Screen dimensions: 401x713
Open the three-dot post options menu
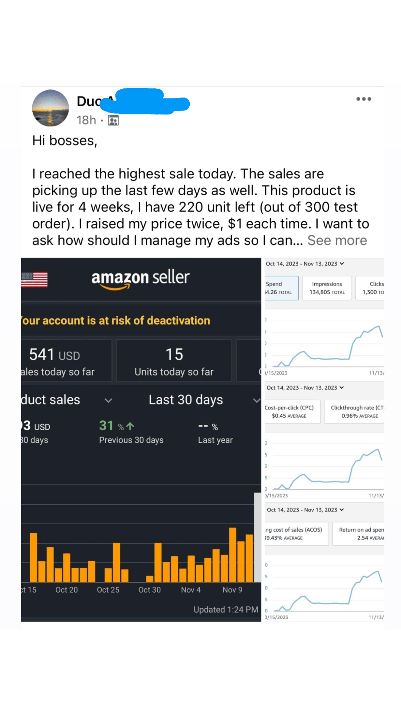(363, 99)
